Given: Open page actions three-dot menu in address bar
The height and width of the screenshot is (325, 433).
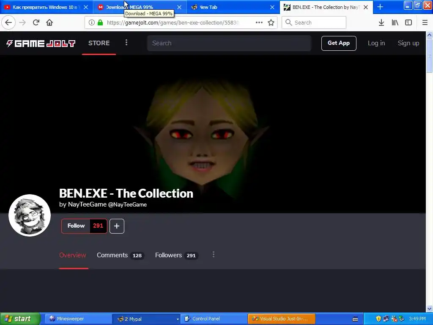Looking at the screenshot, I should point(259,23).
